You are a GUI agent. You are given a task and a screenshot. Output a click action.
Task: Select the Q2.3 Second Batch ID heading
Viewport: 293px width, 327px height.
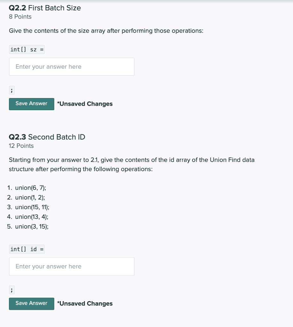47,137
